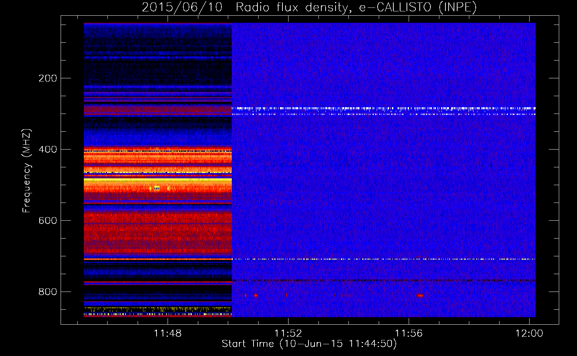Viewport: 577px width, 356px height.
Task: Click the 12:00 time tick label
Action: (529, 333)
